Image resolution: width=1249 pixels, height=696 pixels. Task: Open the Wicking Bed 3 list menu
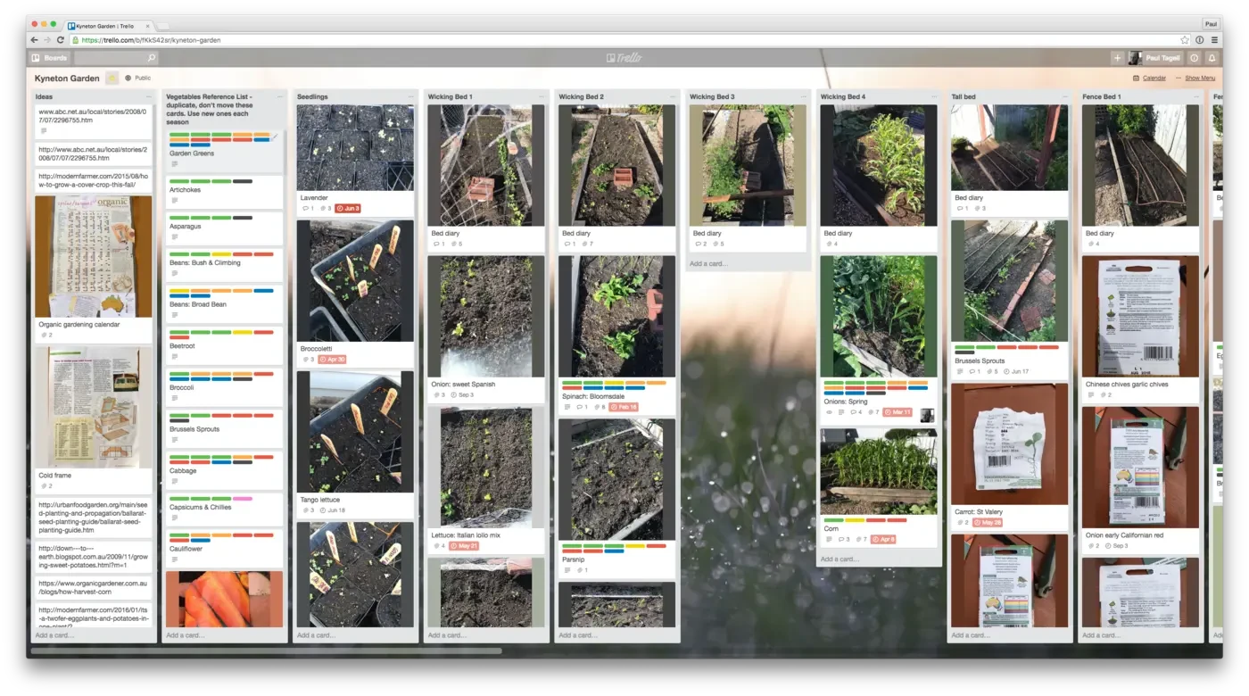[804, 96]
